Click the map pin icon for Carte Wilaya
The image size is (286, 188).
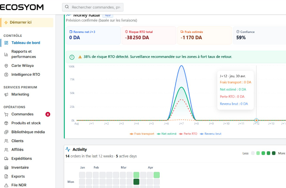coord(6,66)
